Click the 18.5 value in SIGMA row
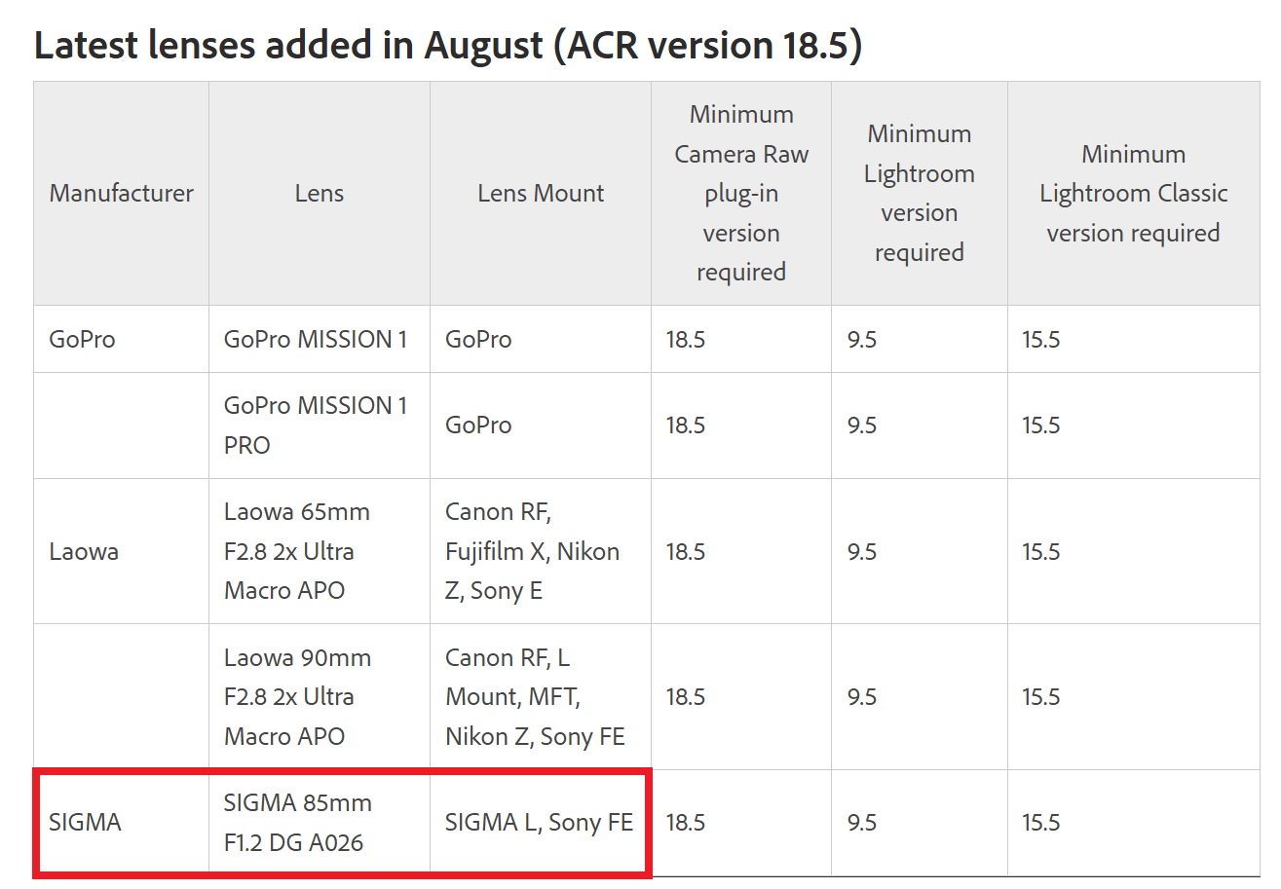 point(686,823)
